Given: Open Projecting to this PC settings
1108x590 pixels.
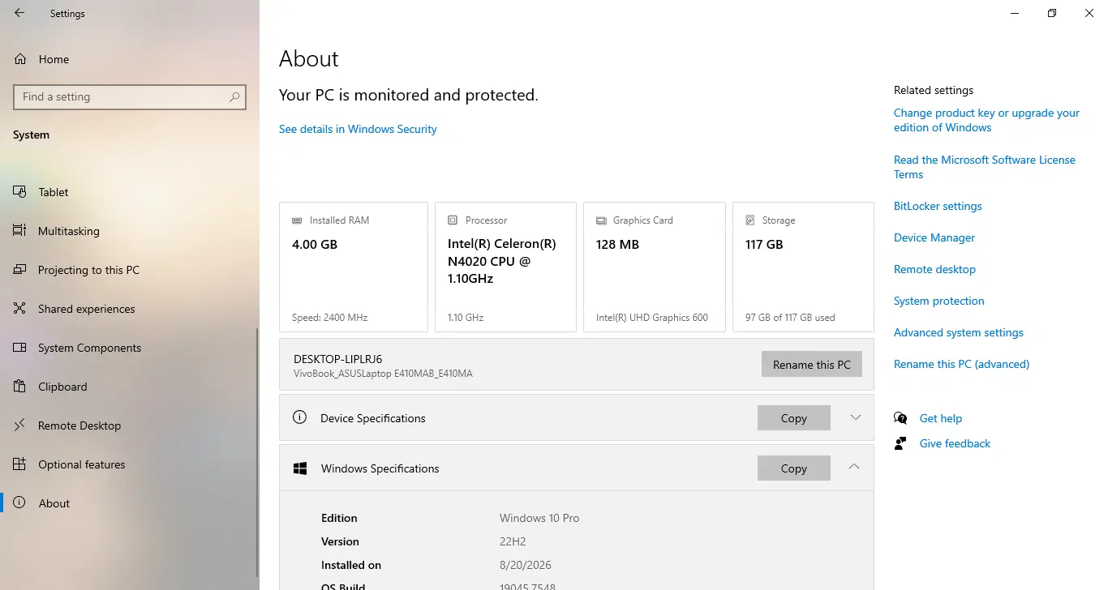Looking at the screenshot, I should point(128,270).
